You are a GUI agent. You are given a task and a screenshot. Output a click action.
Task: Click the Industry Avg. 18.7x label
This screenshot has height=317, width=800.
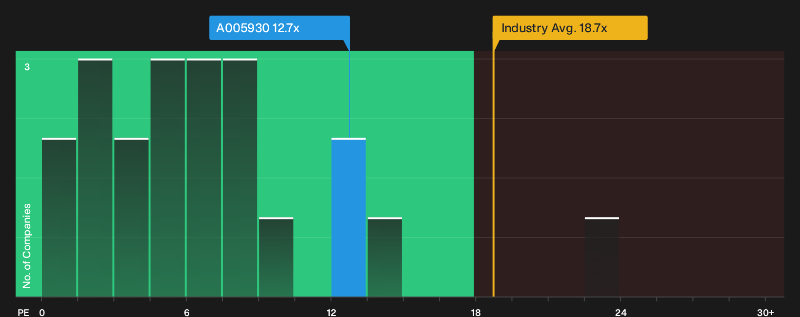pyautogui.click(x=570, y=28)
